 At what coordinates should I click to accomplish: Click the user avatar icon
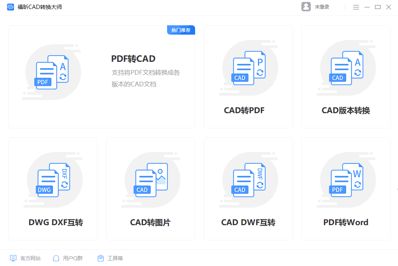306,7
